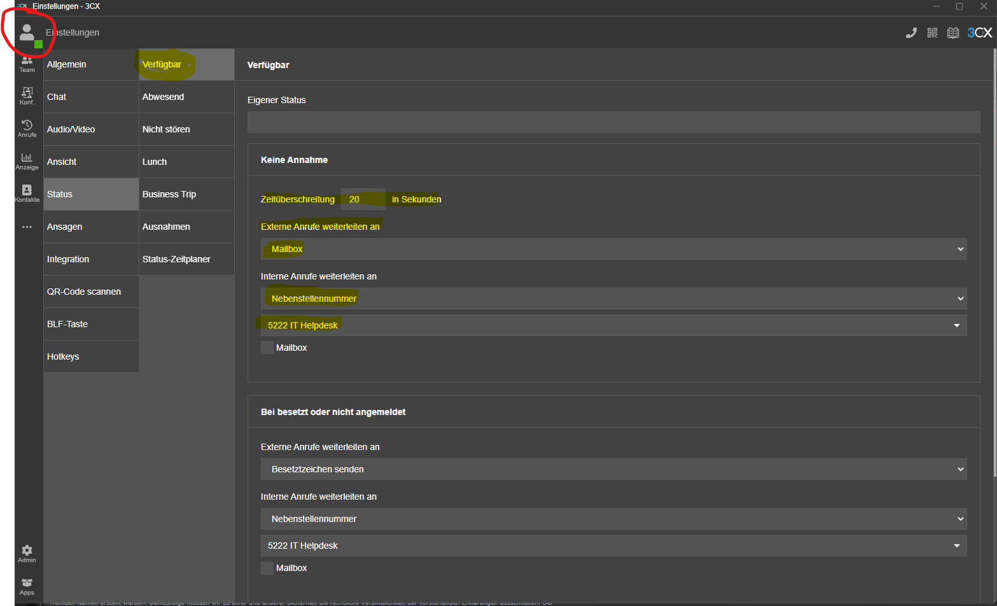The width and height of the screenshot is (997, 606).
Task: Enable Mailbox checkbox under Keine Annahme
Action: 267,348
